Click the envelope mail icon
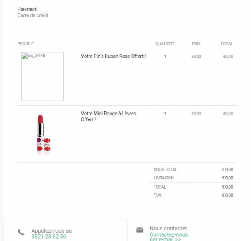This screenshot has width=251, height=241. [x=140, y=230]
